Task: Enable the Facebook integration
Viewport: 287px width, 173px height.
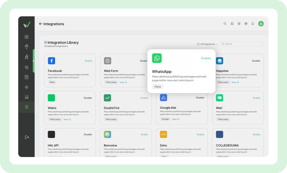Action: pos(88,61)
